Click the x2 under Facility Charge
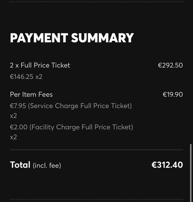The image size is (193, 202). click(x=13, y=137)
